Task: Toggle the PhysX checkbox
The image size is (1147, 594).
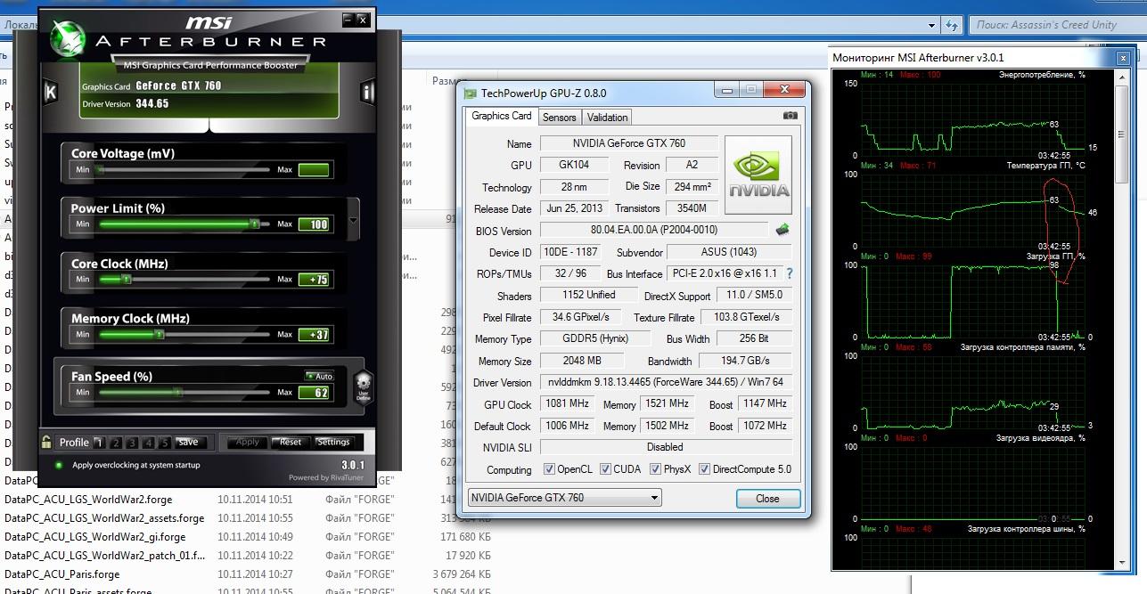Action: point(655,469)
